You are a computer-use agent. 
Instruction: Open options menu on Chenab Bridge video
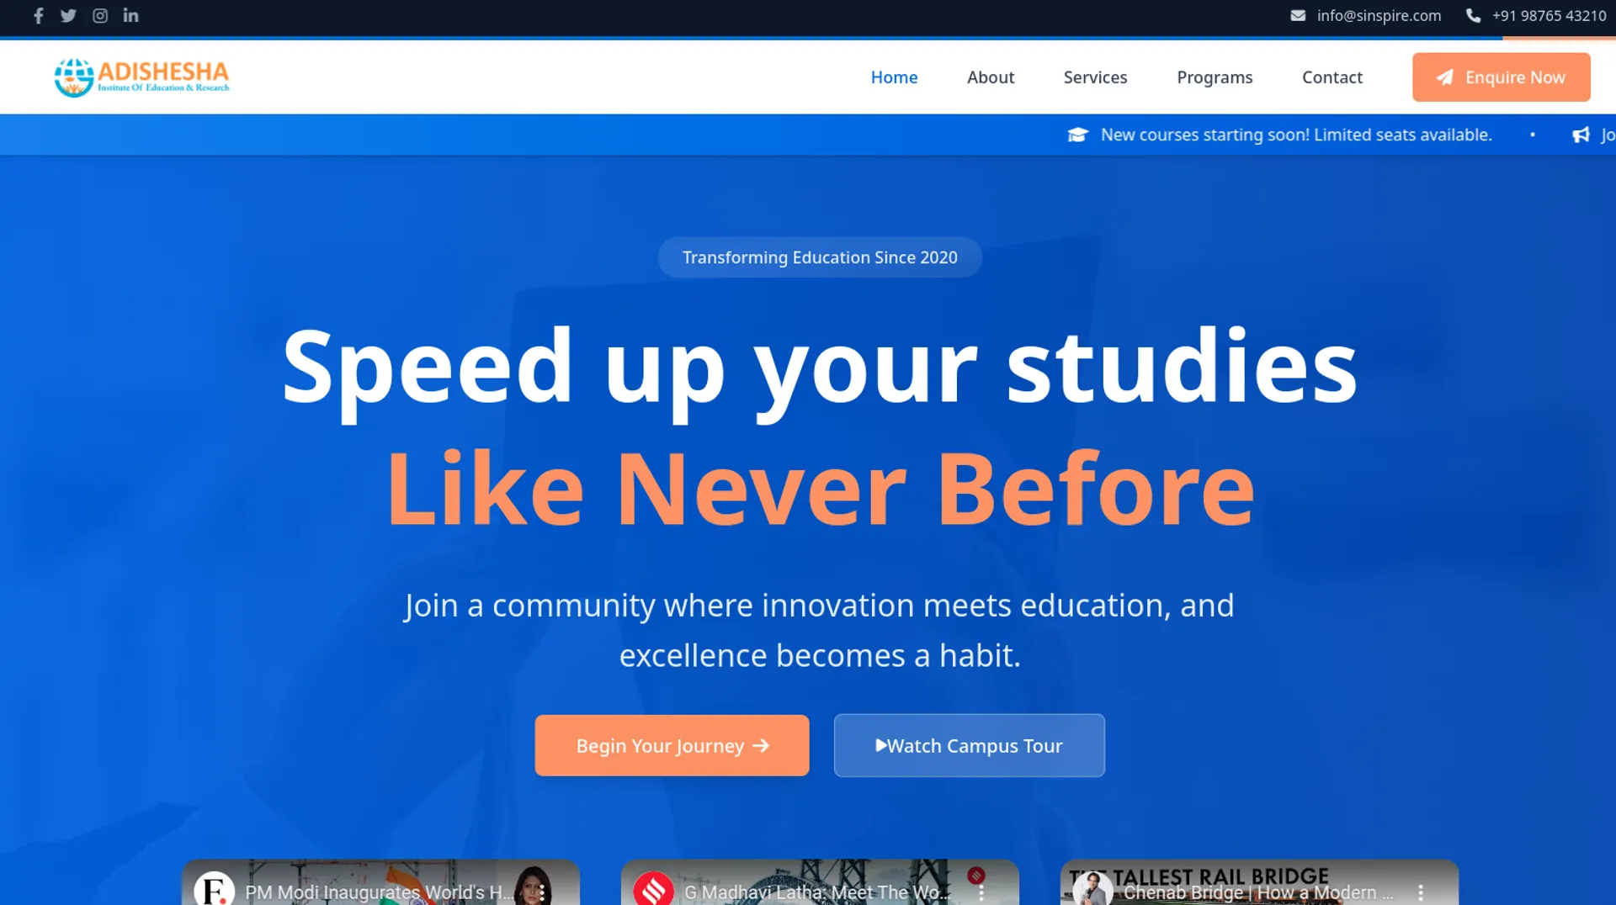(1421, 892)
